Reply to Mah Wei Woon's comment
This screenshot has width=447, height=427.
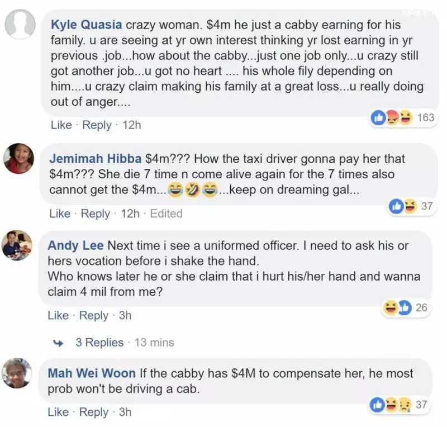click(x=94, y=412)
